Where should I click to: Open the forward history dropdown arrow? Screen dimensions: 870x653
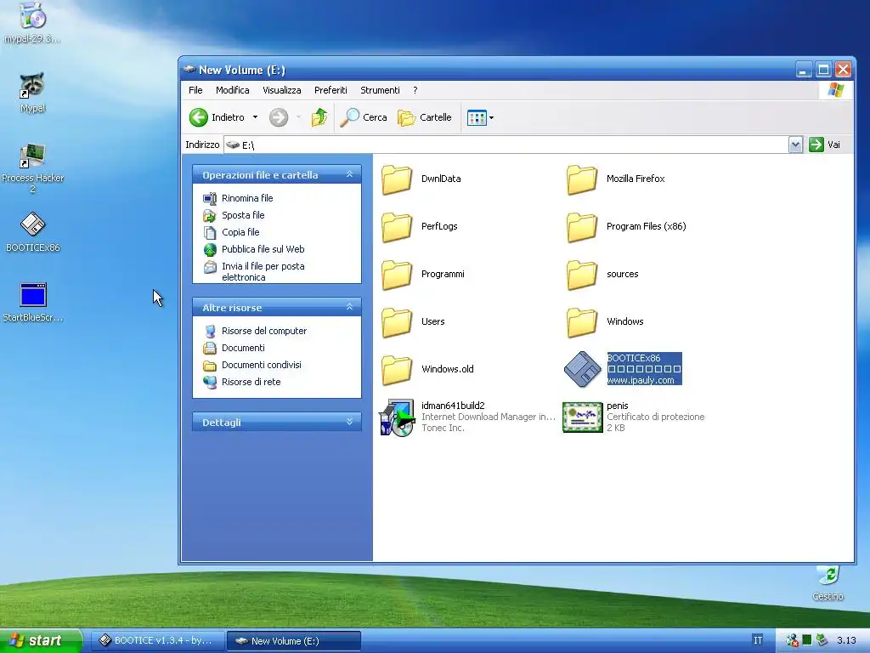click(x=298, y=117)
